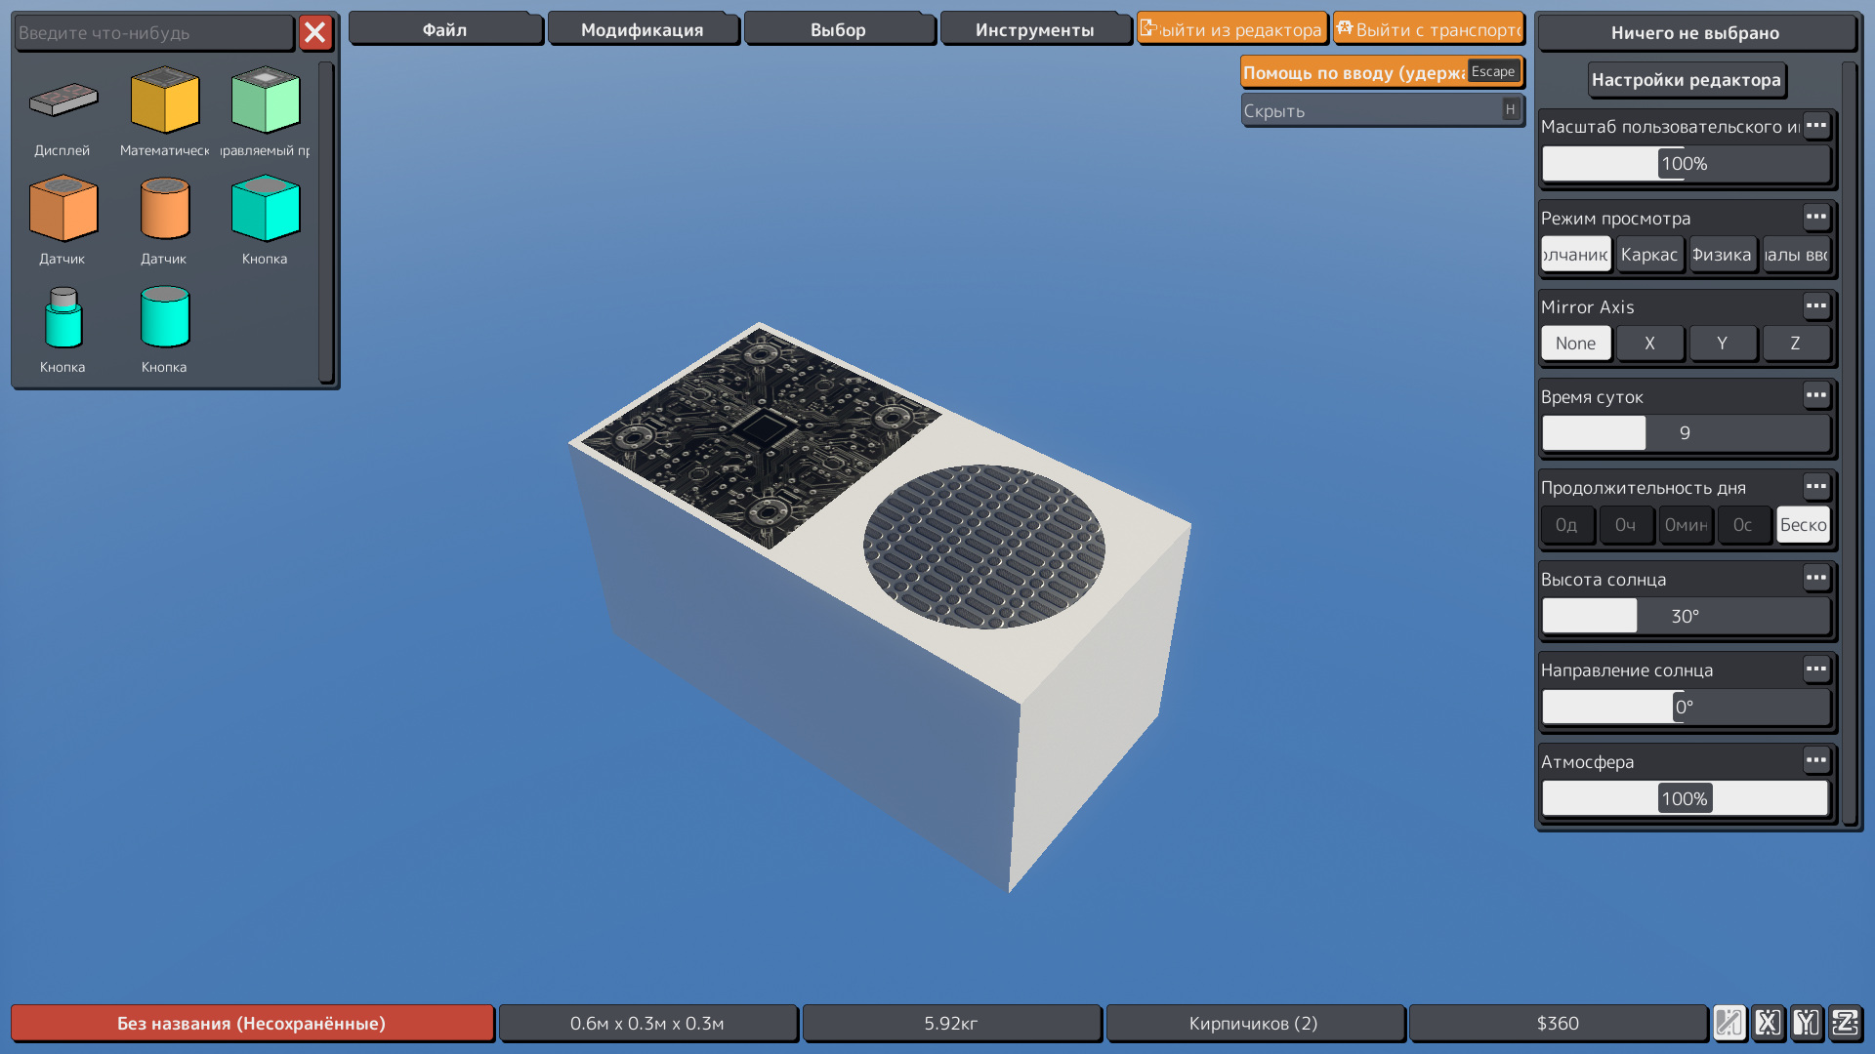Pick the teal cube Кнопка part
Viewport: 1875px width, 1054px height.
click(265, 209)
